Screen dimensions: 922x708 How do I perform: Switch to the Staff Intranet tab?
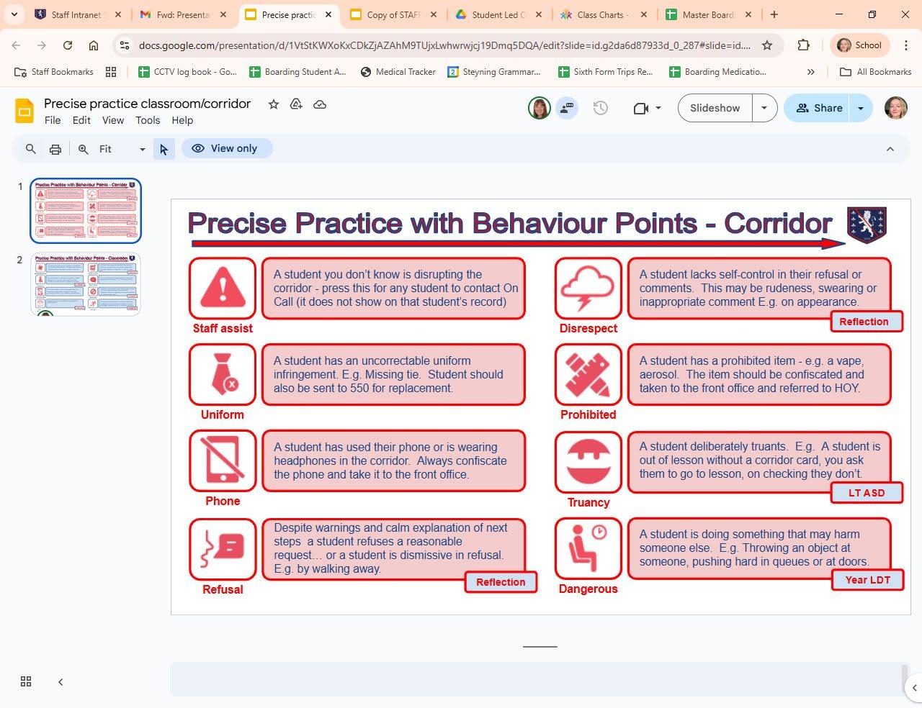(77, 14)
